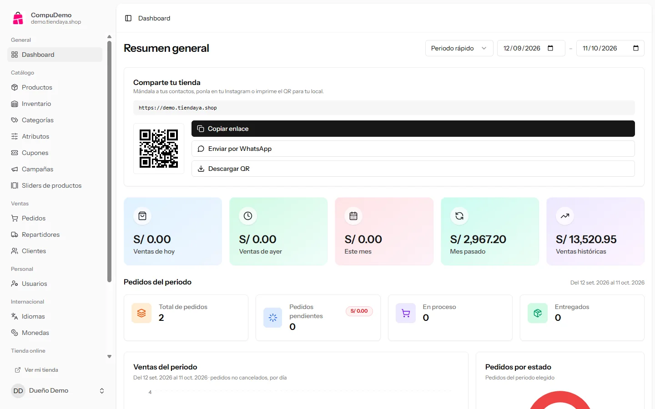The image size is (655, 409).
Task: Click the store QR code image
Action: 159,149
